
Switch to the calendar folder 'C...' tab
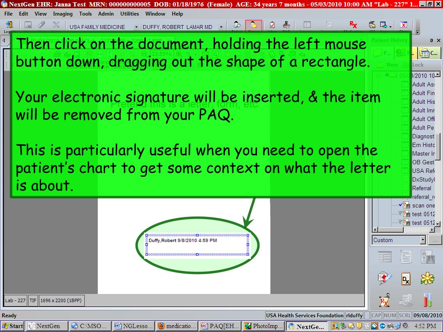coord(429,53)
